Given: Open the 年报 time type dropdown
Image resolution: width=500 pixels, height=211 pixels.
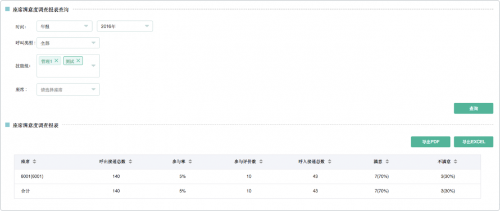Looking at the screenshot, I should (65, 26).
